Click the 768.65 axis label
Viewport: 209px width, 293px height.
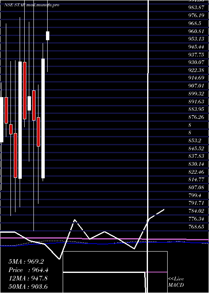[x=196, y=227]
